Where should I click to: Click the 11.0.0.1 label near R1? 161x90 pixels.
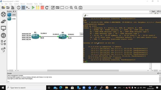(44, 33)
